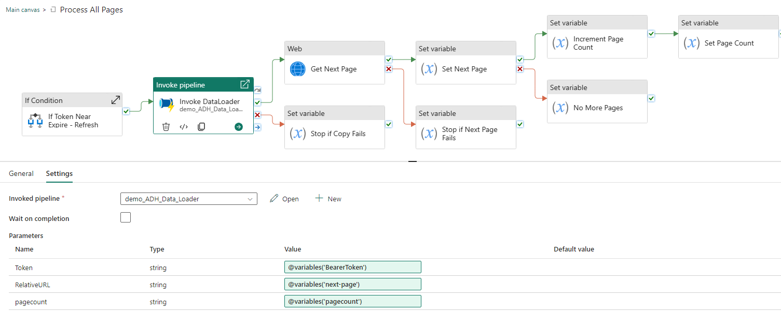Toggle the Wait on completion checkbox
Viewport: 781px width, 311px height.
[126, 218]
